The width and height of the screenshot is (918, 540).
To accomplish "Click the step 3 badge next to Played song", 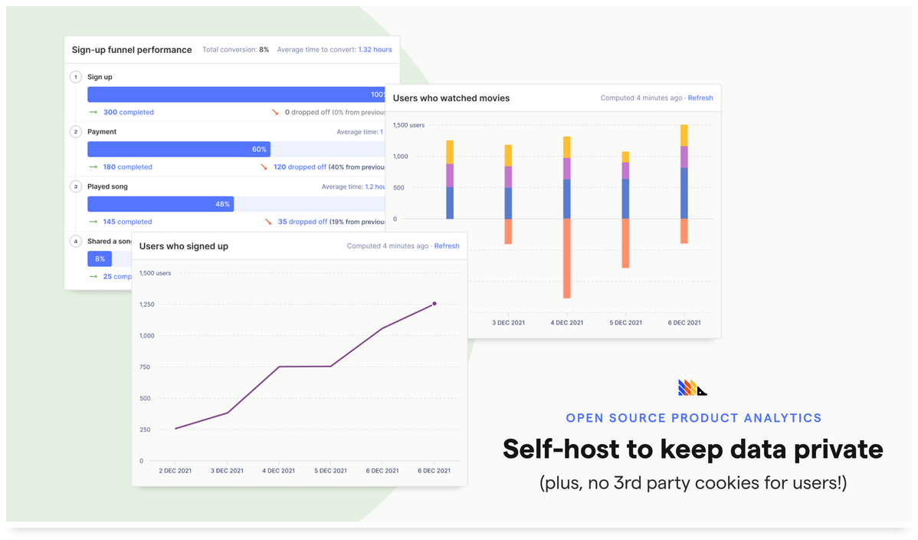I will (75, 186).
